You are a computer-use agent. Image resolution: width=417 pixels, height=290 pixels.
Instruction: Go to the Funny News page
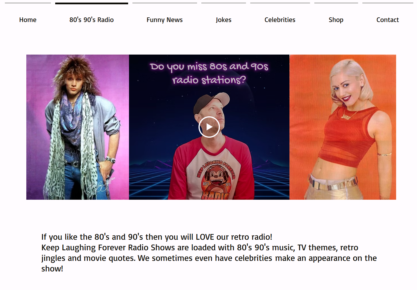164,20
